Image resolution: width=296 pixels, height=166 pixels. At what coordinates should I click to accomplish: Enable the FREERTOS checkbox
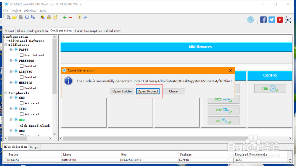coord(22,66)
